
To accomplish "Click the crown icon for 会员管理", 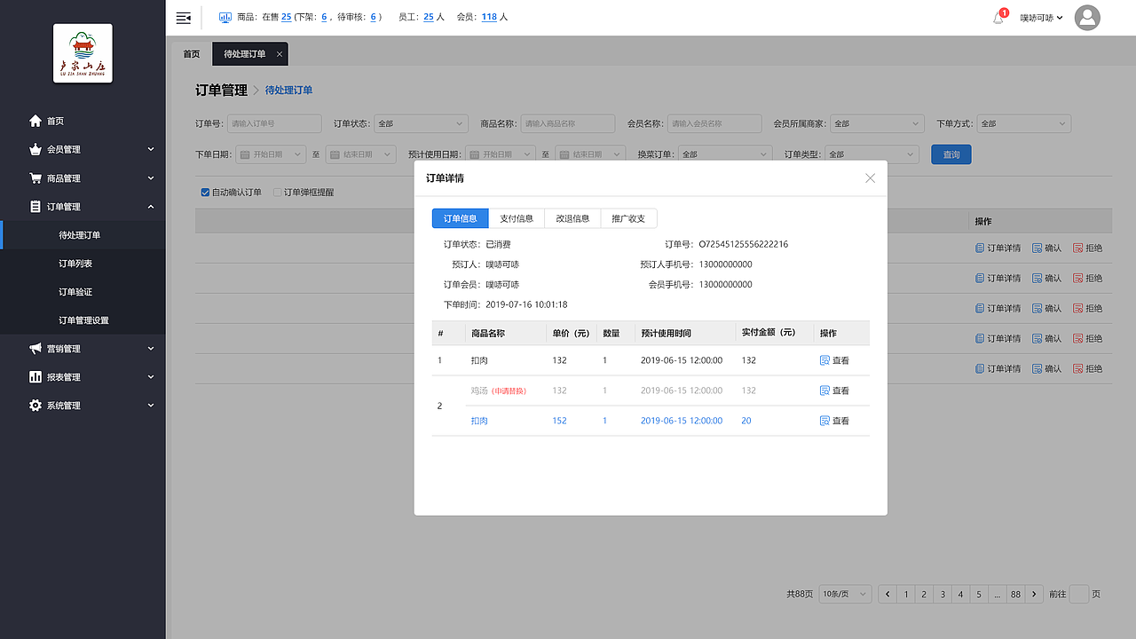I will (35, 149).
